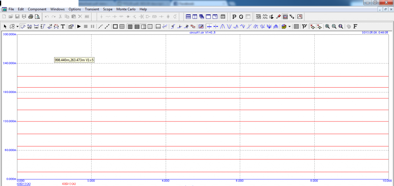Expand the color palette dropdown arrow
Image resolution: width=394 pixels, height=186 pixels.
click(290, 27)
